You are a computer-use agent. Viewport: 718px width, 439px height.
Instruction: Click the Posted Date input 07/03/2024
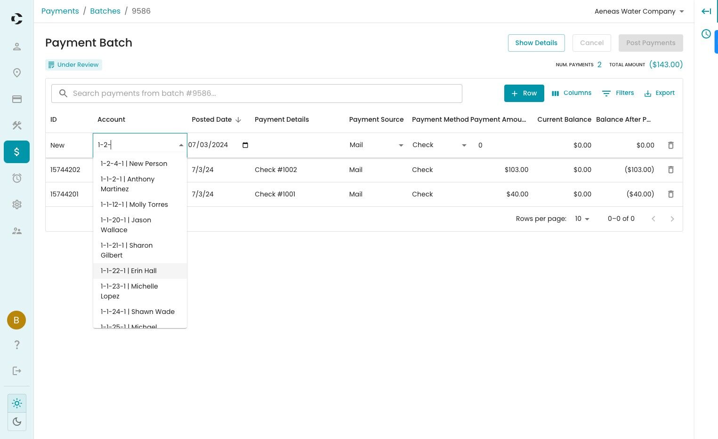tap(218, 145)
